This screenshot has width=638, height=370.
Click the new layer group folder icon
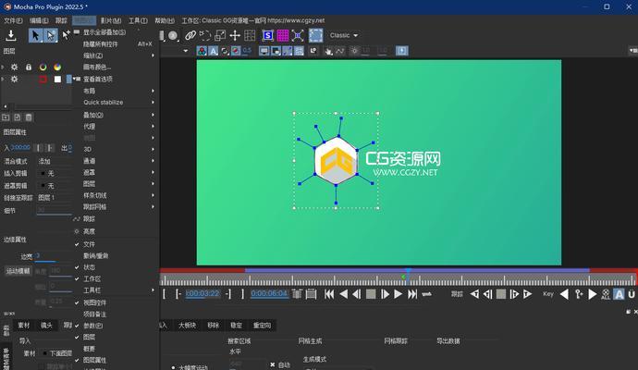pyautogui.click(x=6, y=117)
